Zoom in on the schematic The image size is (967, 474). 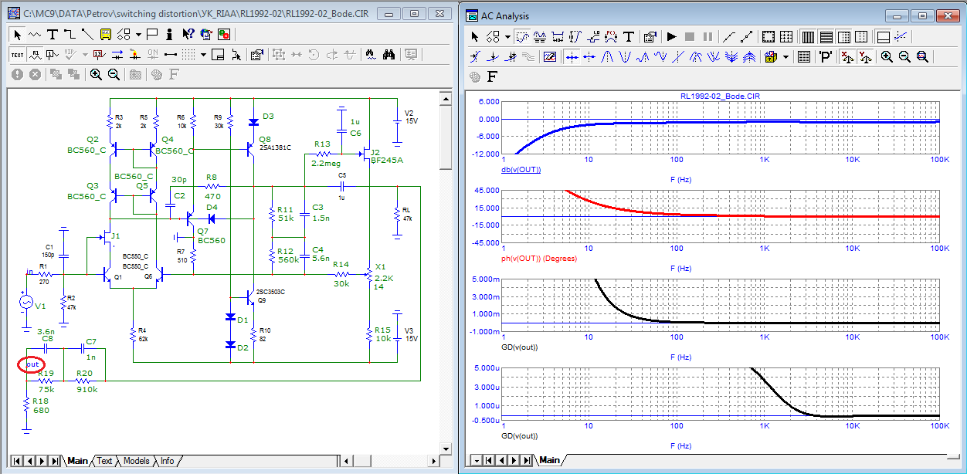click(x=96, y=74)
